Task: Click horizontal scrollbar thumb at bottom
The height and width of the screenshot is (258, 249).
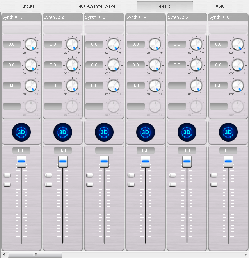Action: click(x=35, y=254)
